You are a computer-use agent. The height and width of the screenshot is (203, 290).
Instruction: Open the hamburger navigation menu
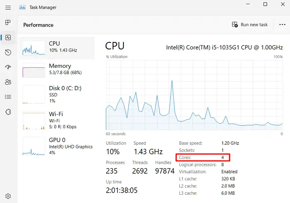(x=8, y=7)
